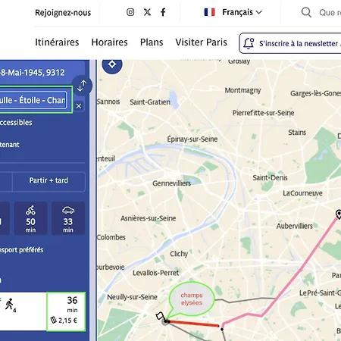Image resolution: width=341 pixels, height=341 pixels.
Task: Swap departure and arrival stations
Action: (82, 86)
